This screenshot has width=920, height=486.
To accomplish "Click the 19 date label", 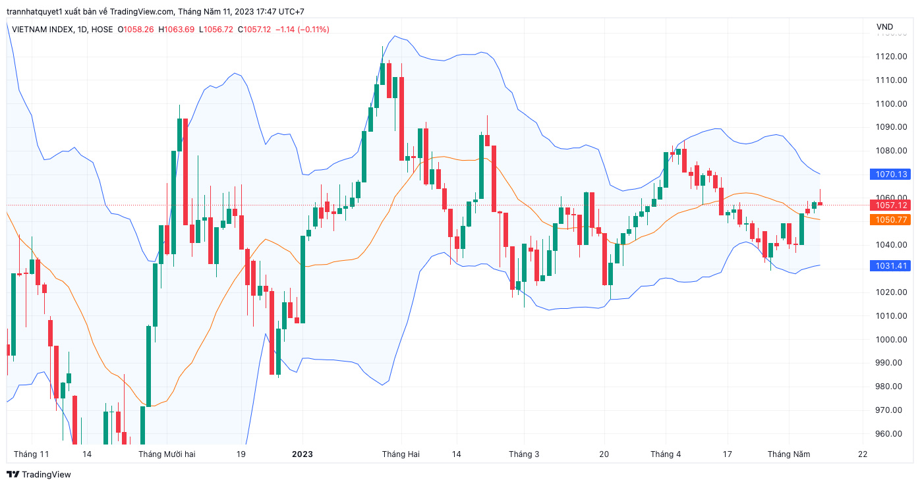I will pos(241,454).
